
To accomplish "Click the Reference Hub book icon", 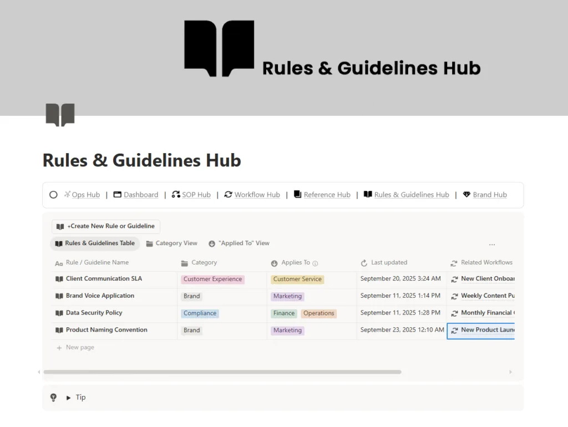I will 297,195.
